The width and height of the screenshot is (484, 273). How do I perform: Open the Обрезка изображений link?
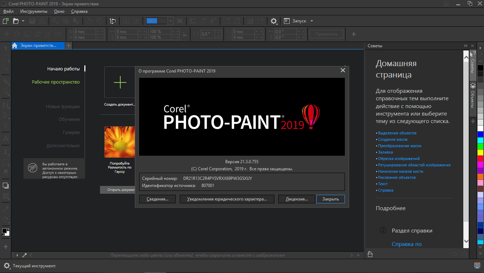tap(399, 159)
